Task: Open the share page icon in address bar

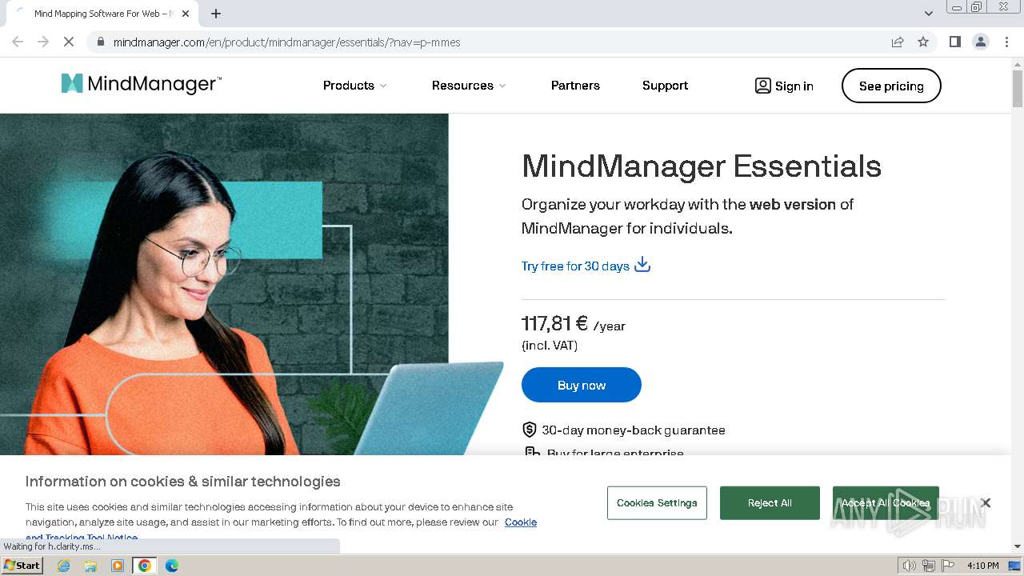Action: (898, 42)
